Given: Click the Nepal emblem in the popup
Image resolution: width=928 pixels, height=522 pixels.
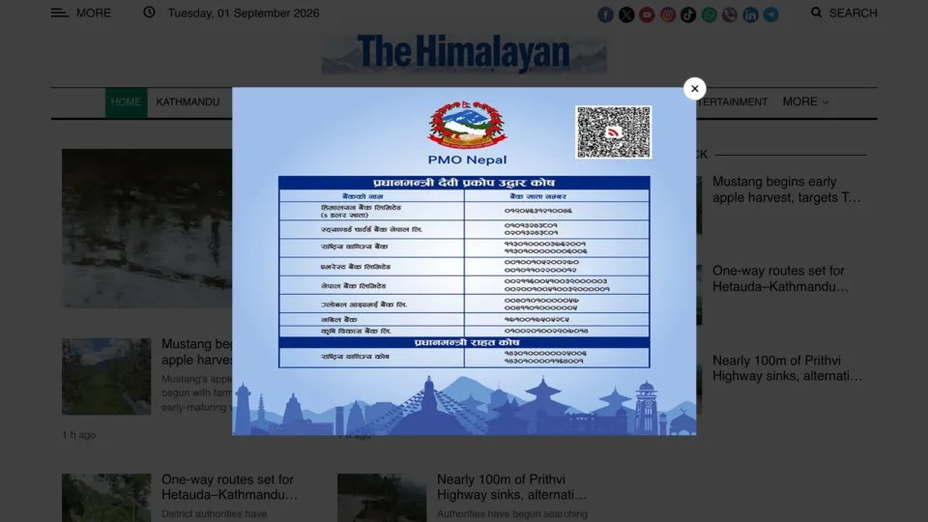Looking at the screenshot, I should (x=467, y=124).
